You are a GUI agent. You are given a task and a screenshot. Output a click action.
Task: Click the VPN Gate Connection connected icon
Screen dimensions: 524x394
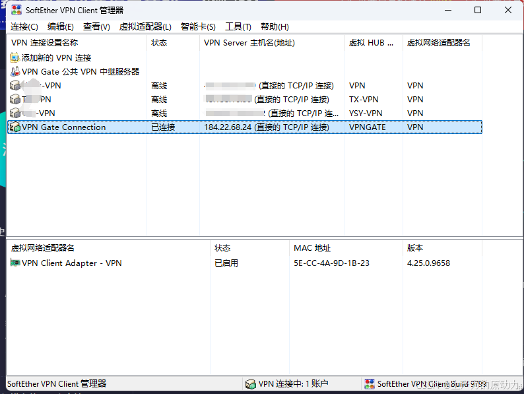(15, 127)
